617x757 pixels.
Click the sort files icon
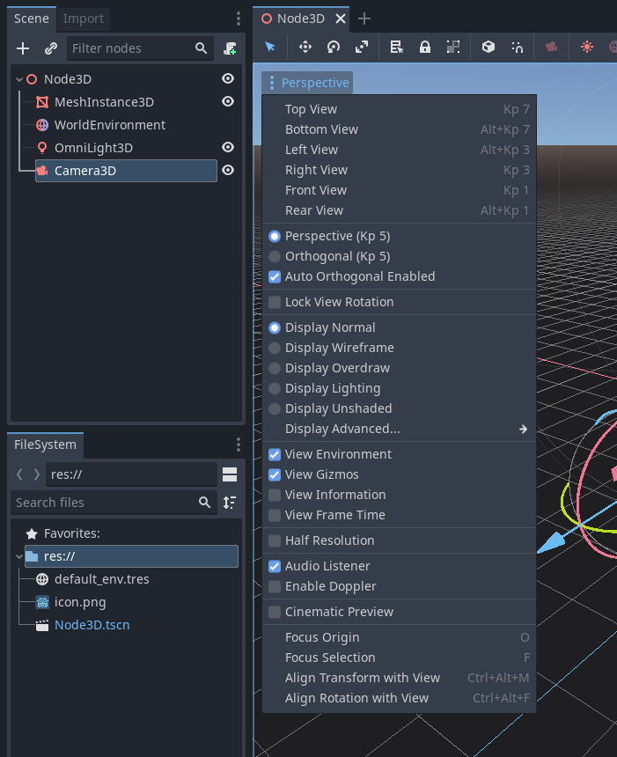pyautogui.click(x=230, y=503)
